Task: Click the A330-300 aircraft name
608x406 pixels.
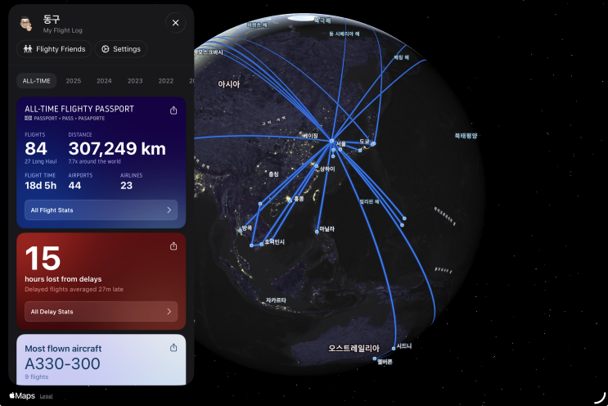Action: point(62,363)
